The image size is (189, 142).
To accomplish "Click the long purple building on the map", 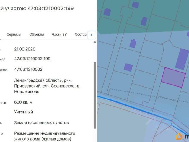I will (182, 59).
